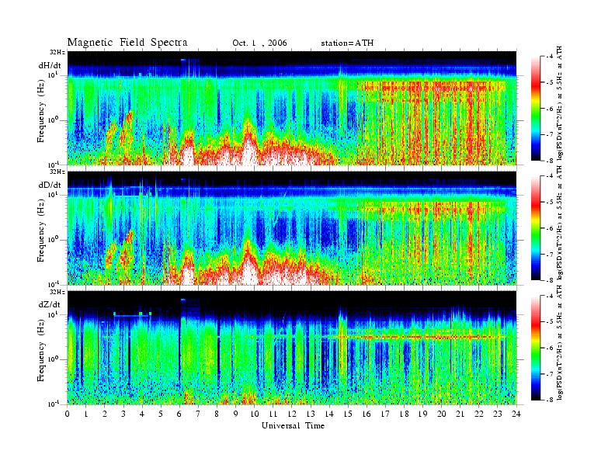This screenshot has width=615, height=475.
Task: Click the "dZ/dt" panel label
Action: pos(50,304)
